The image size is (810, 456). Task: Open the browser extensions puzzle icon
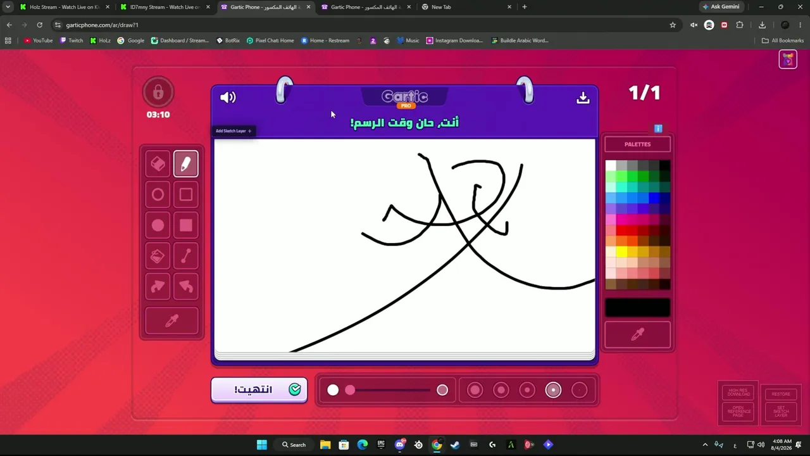(x=740, y=25)
